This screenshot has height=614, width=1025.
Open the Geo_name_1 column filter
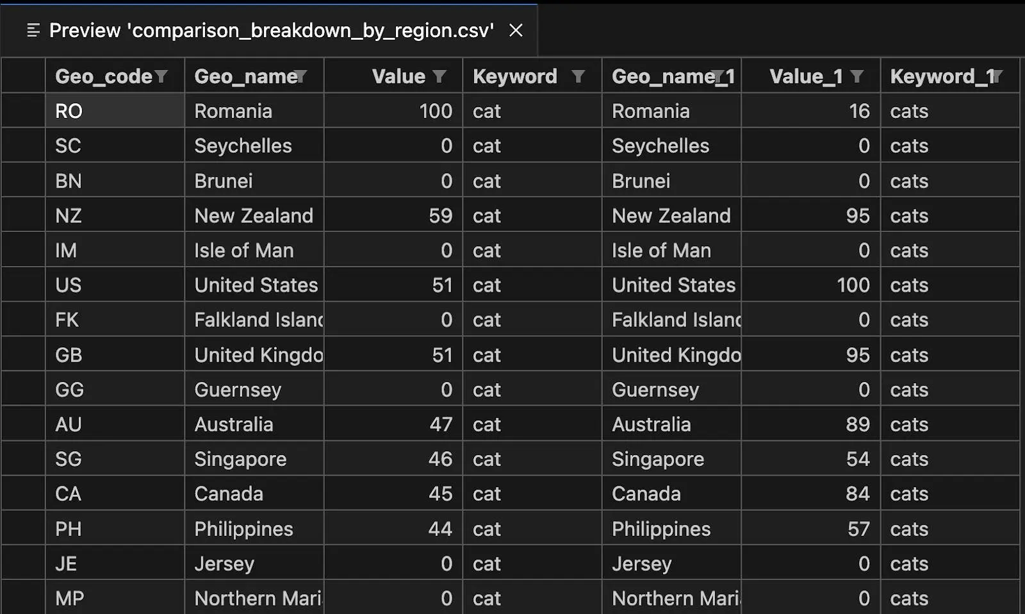717,77
